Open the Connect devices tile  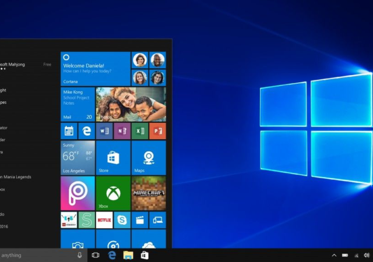point(157,220)
